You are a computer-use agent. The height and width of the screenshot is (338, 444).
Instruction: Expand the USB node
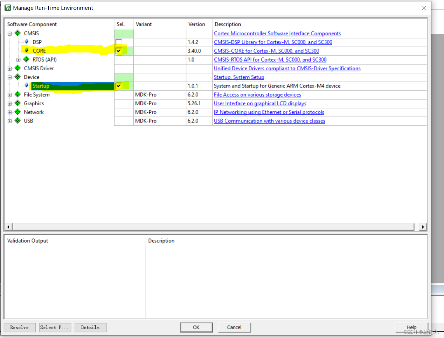pos(10,121)
